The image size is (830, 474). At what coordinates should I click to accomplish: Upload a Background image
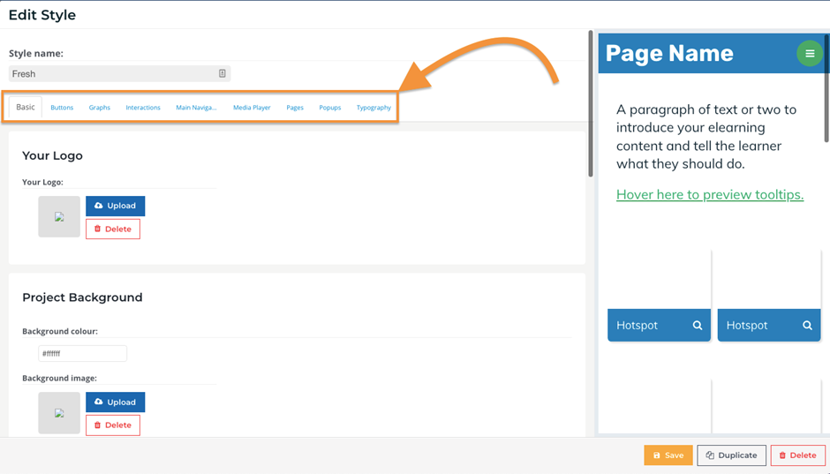coord(116,402)
